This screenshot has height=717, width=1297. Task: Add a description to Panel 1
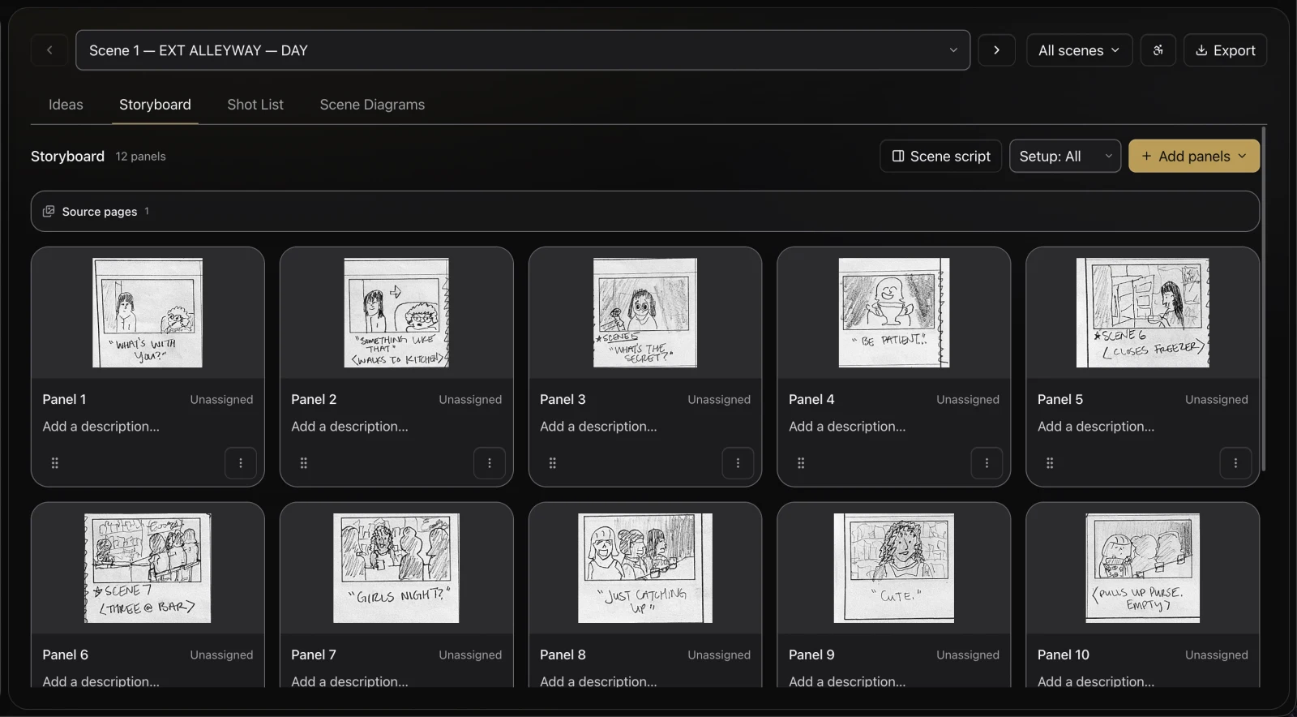[101, 427]
